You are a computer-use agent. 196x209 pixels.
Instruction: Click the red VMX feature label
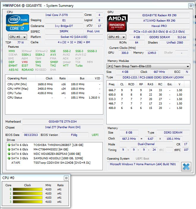pyautogui.click(x=25, y=62)
